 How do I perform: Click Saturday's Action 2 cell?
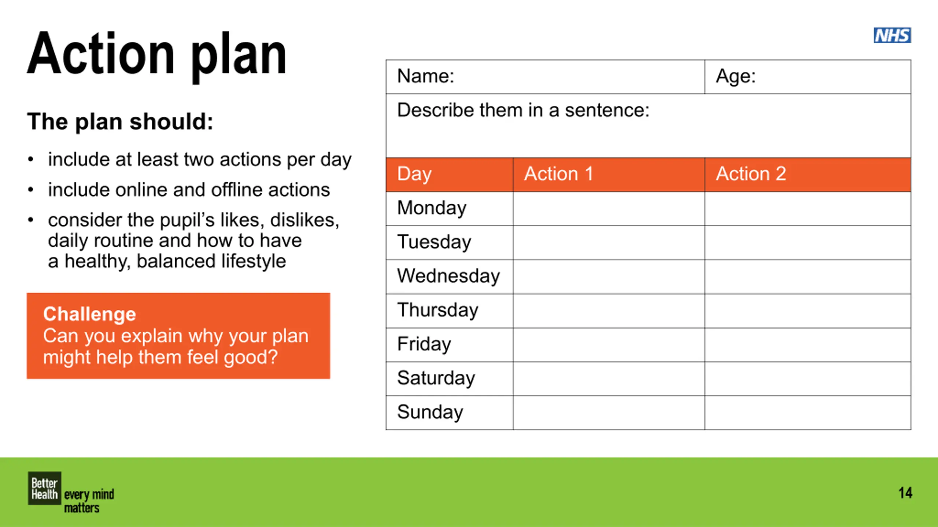pyautogui.click(x=808, y=379)
